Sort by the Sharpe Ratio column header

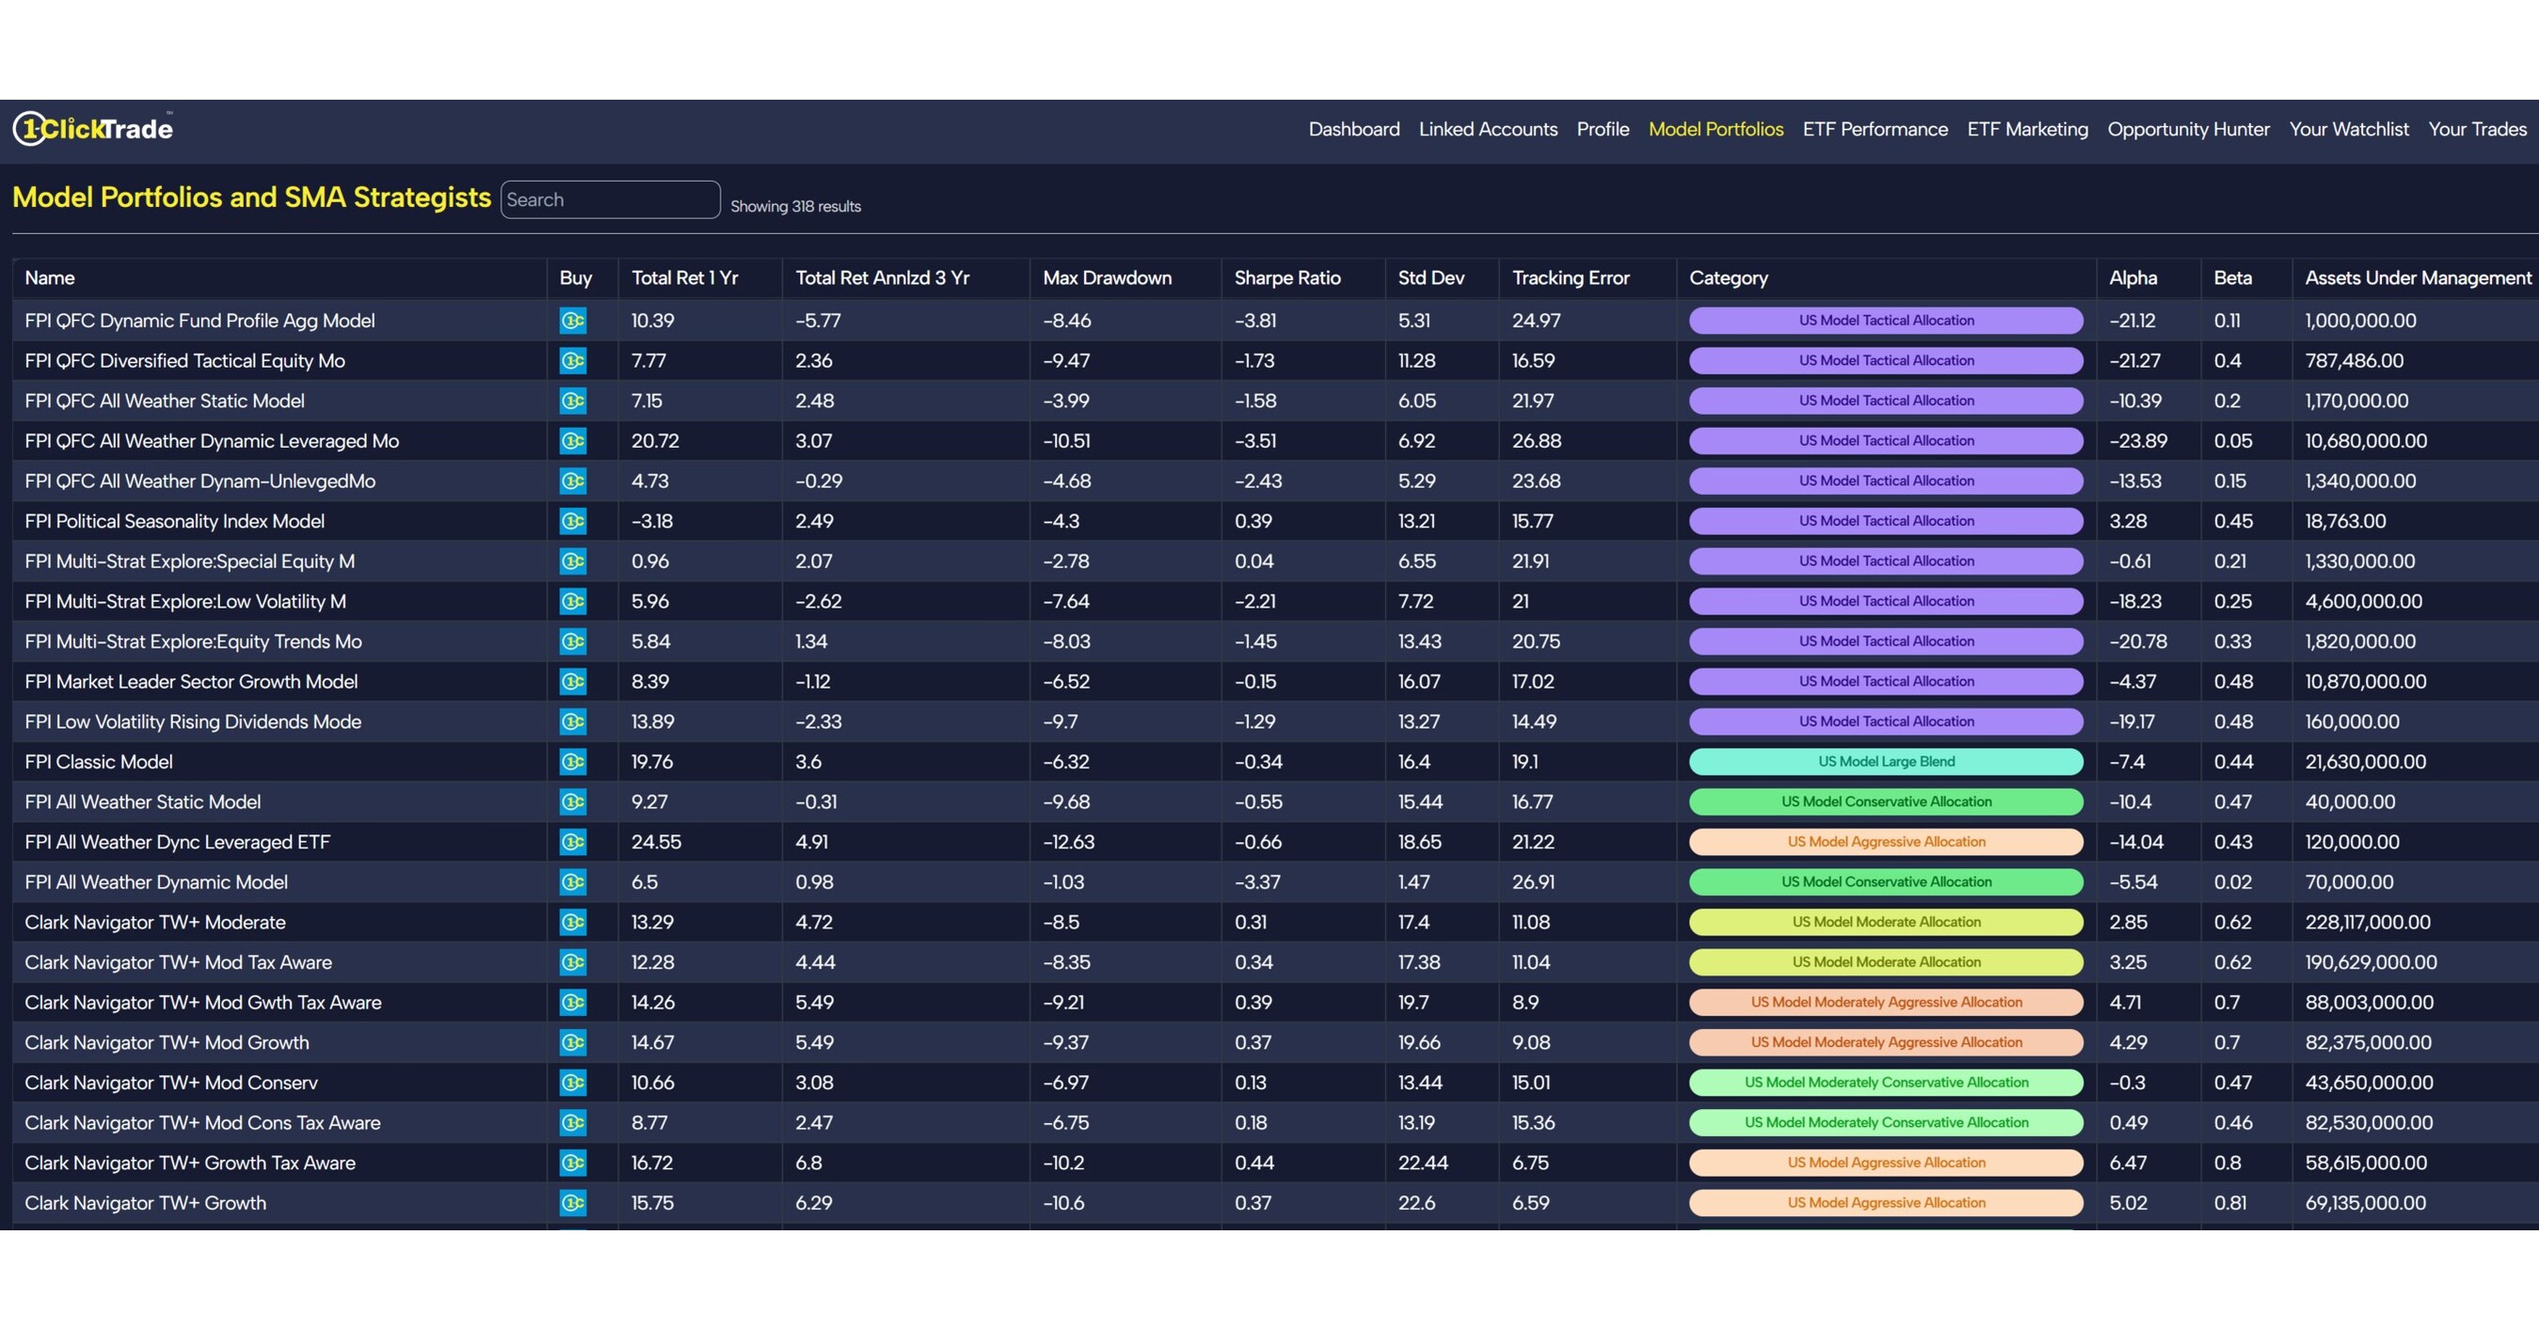point(1287,277)
